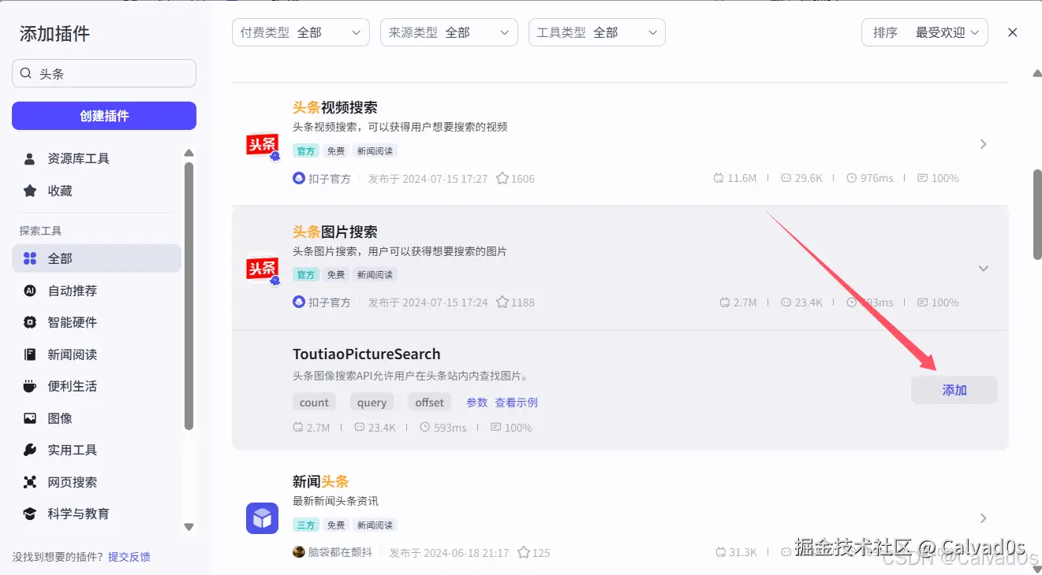Select 资源库工具 in the sidebar

click(96, 159)
